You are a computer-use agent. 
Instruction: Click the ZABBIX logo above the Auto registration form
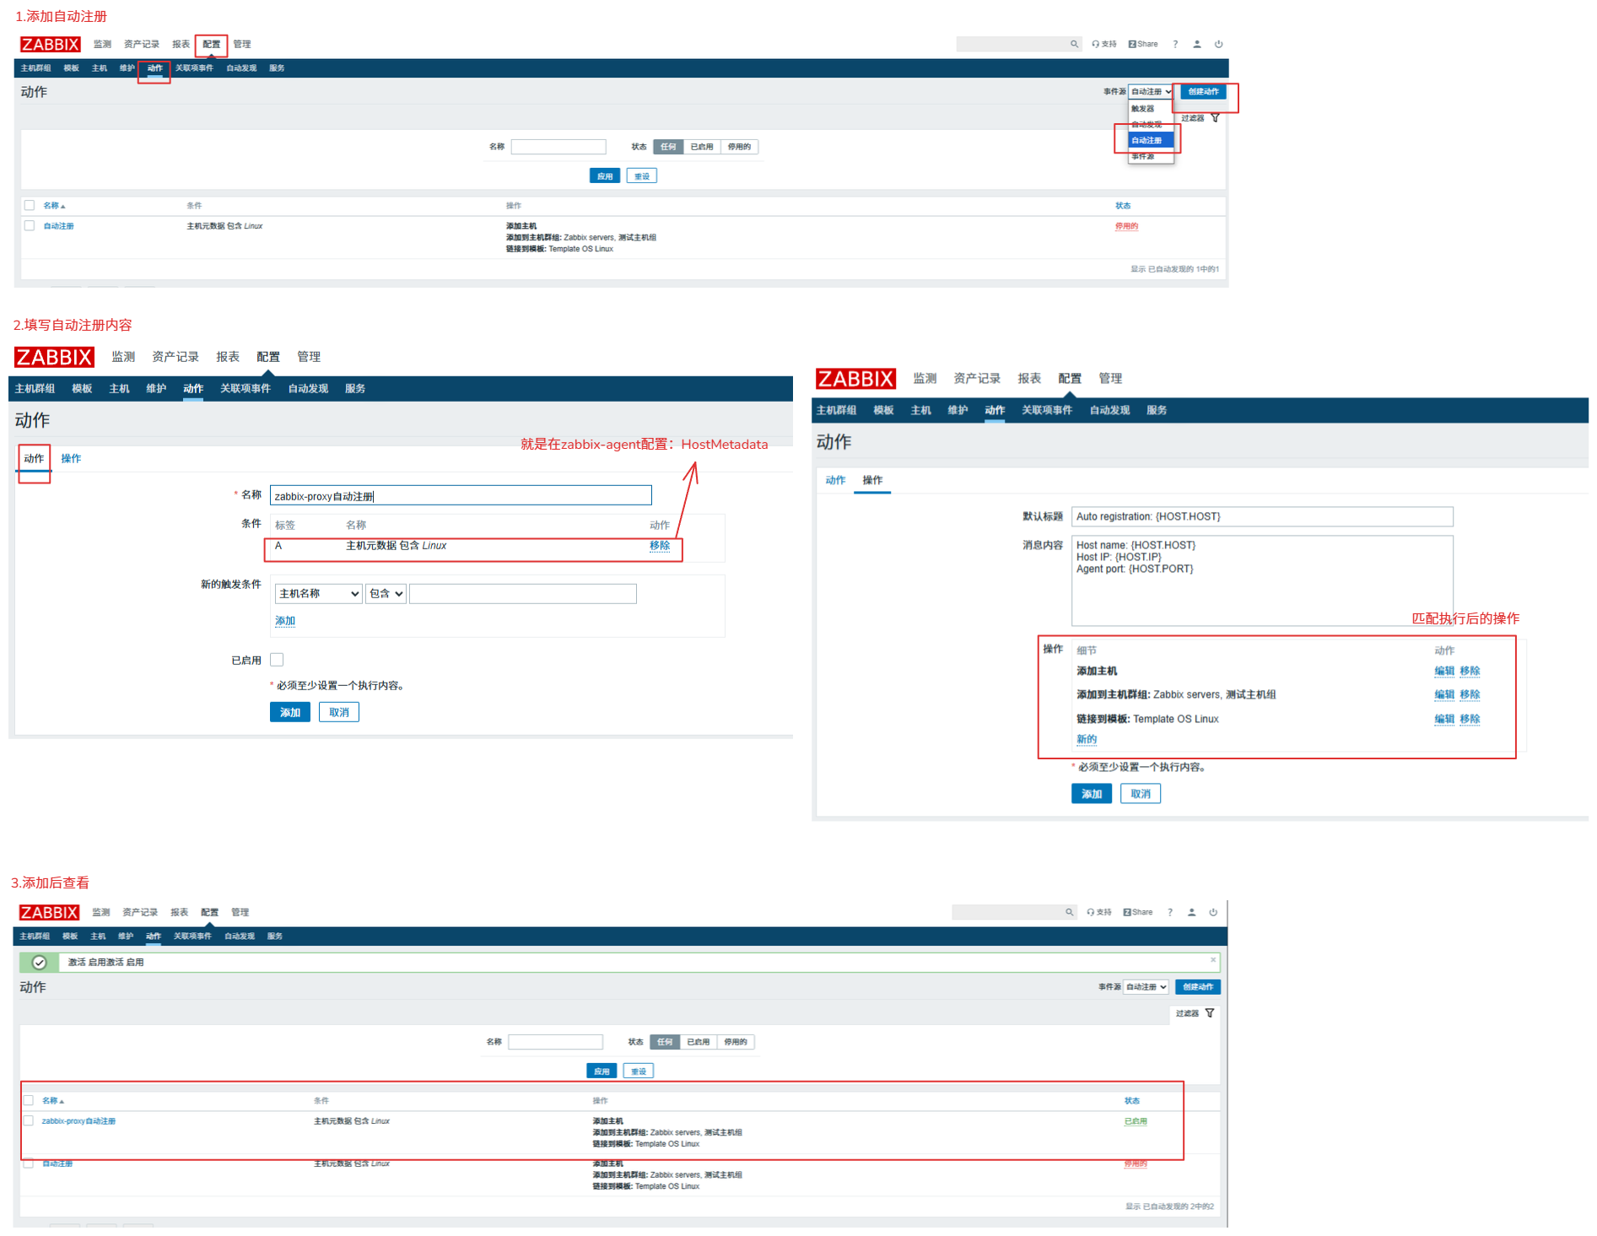(x=855, y=379)
